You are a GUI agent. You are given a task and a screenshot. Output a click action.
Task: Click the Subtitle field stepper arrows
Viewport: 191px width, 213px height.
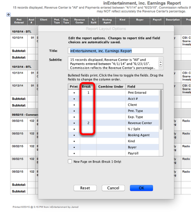pyautogui.click(x=160, y=64)
